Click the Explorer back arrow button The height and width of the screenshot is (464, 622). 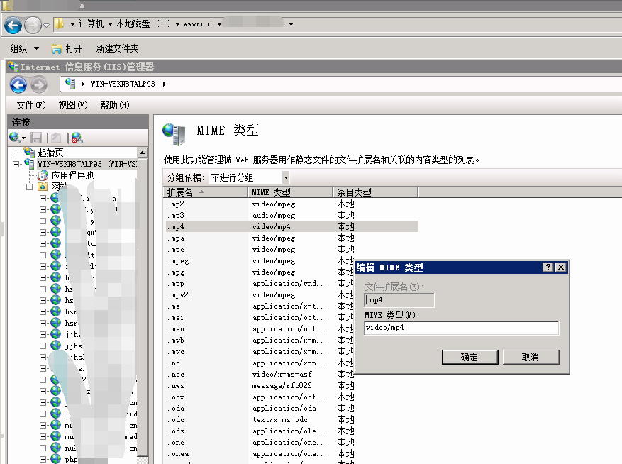click(x=13, y=26)
